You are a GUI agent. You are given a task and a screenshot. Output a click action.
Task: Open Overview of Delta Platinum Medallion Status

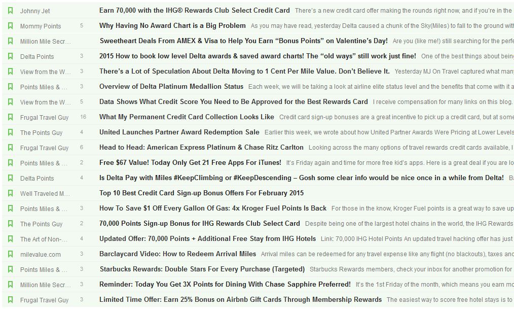click(x=171, y=87)
